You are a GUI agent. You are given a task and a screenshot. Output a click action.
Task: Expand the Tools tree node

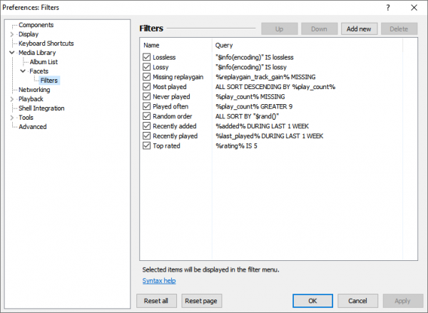tap(11, 118)
